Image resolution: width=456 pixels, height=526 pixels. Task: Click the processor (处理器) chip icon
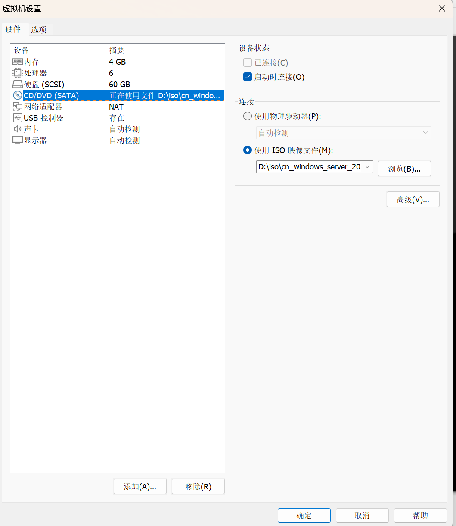pos(18,73)
